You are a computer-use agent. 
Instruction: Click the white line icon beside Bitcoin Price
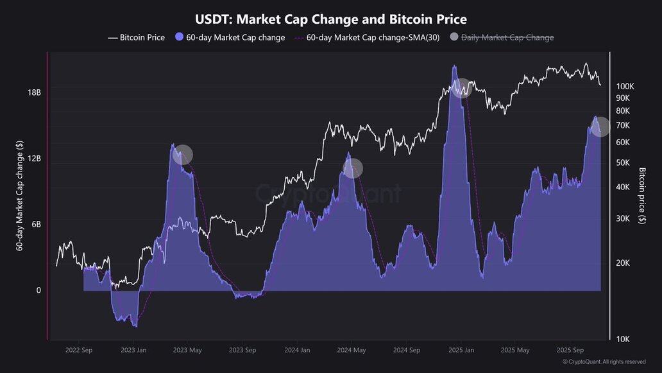pyautogui.click(x=113, y=38)
